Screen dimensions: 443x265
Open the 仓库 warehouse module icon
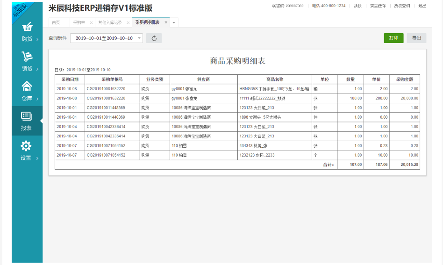(x=27, y=86)
